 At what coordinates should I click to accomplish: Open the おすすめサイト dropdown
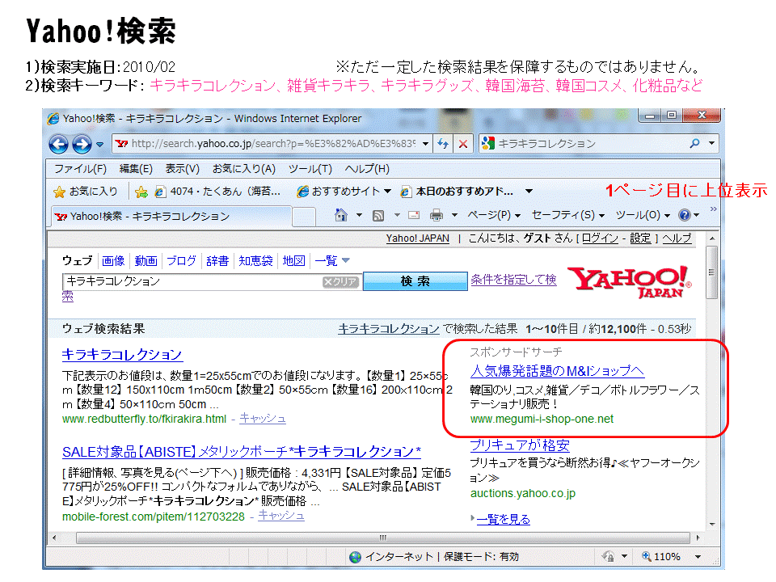[x=344, y=192]
